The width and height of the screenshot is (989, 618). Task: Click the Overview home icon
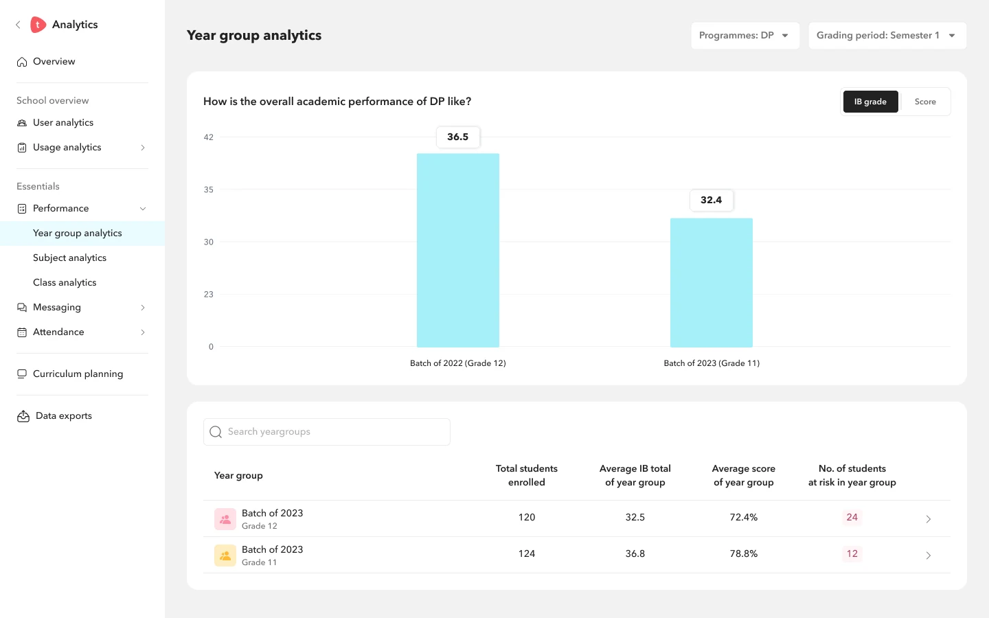click(x=22, y=62)
